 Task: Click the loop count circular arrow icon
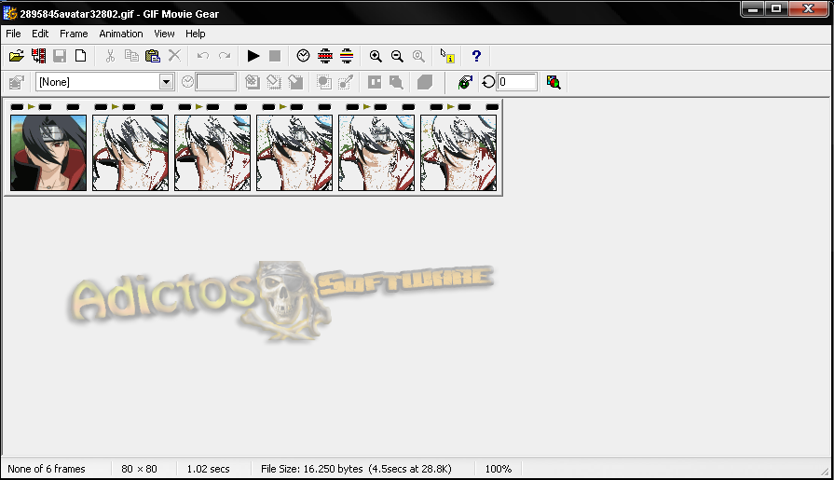pos(488,82)
